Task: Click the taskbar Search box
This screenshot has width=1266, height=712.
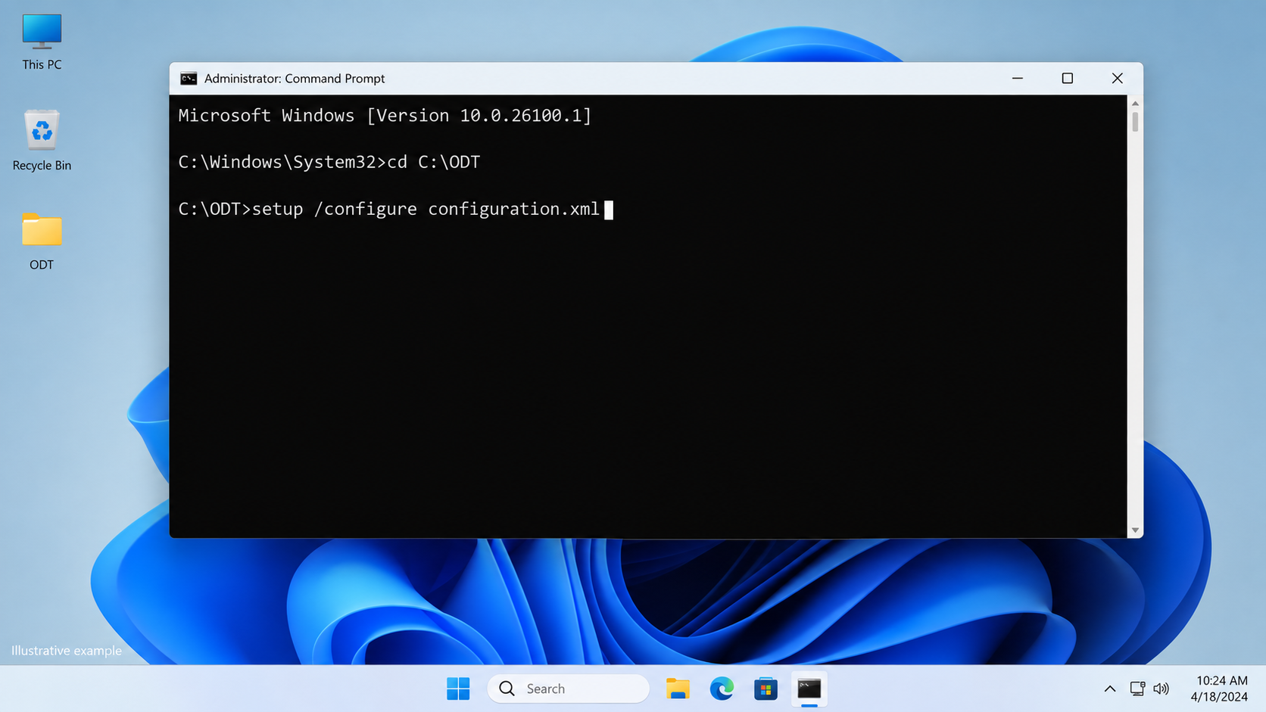Action: (x=569, y=689)
